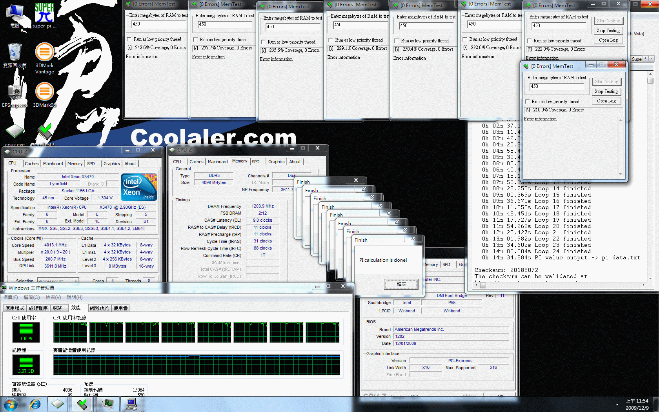
Task: Click title icon of the 210.9% coverage MemTest window
Action: point(526,66)
